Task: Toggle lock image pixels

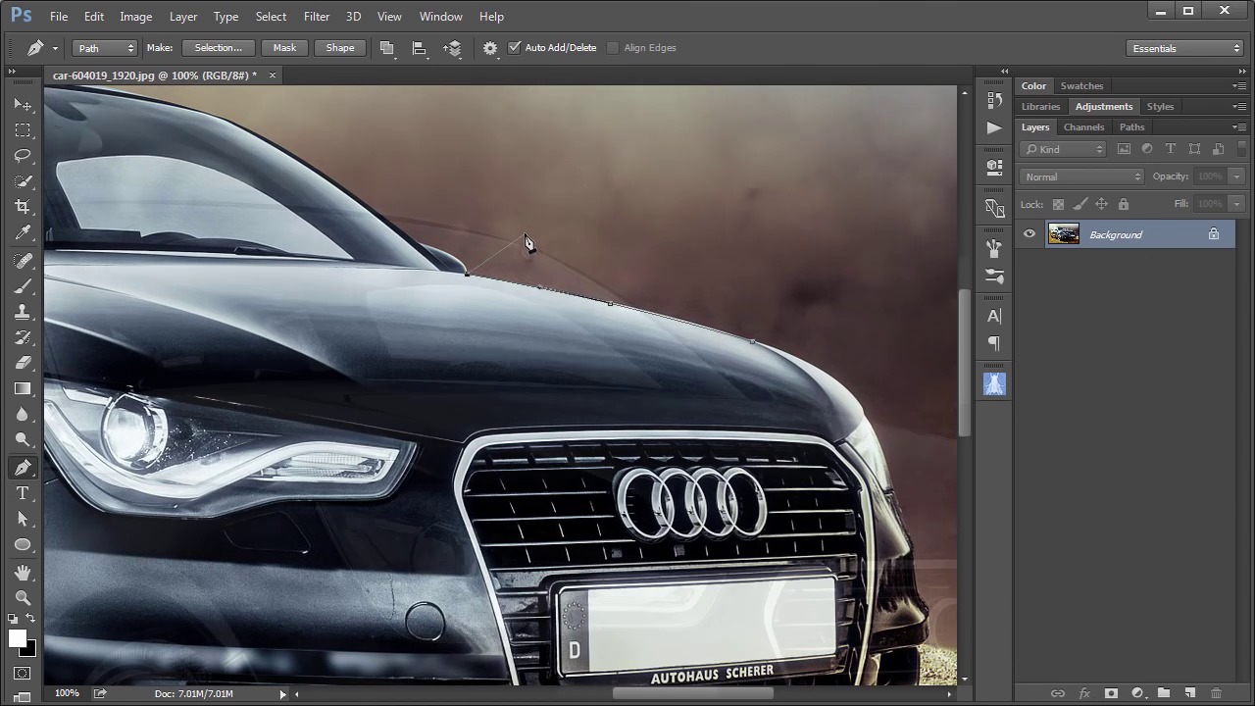Action: (x=1079, y=204)
